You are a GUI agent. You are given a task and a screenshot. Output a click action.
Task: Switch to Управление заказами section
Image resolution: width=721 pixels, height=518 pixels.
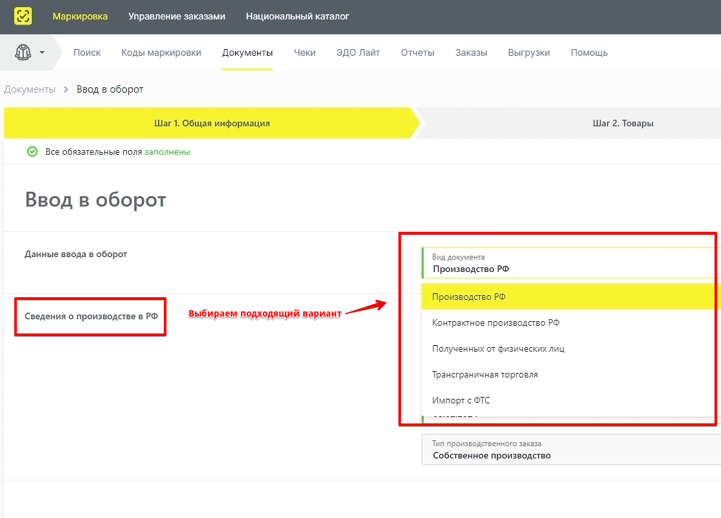point(177,17)
